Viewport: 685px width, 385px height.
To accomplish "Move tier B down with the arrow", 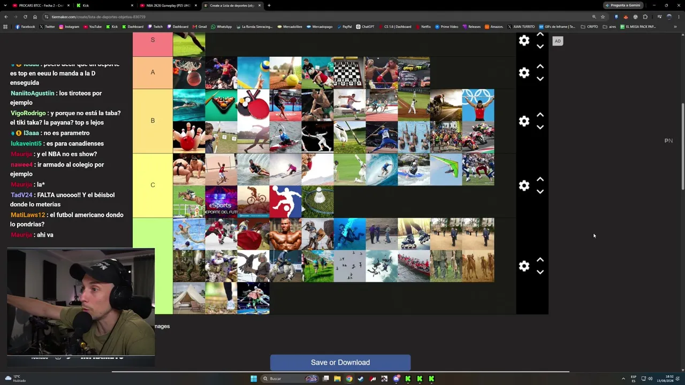I will (x=540, y=127).
